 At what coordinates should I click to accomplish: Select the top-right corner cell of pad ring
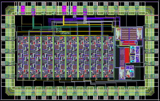point(150,10)
